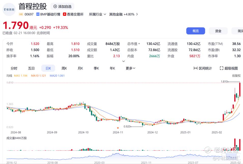The width and height of the screenshot is (243, 164).
Task: Expand more quote data with chevron
Action: pos(124,61)
